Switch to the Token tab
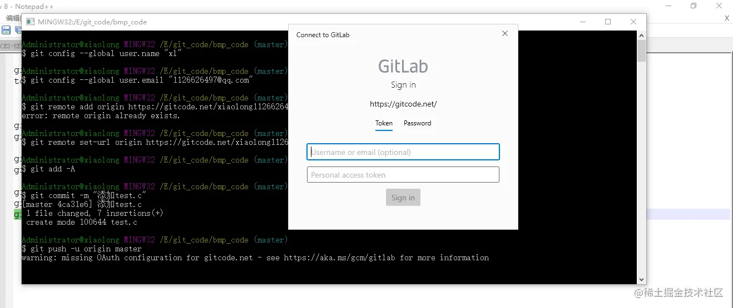 pos(384,123)
